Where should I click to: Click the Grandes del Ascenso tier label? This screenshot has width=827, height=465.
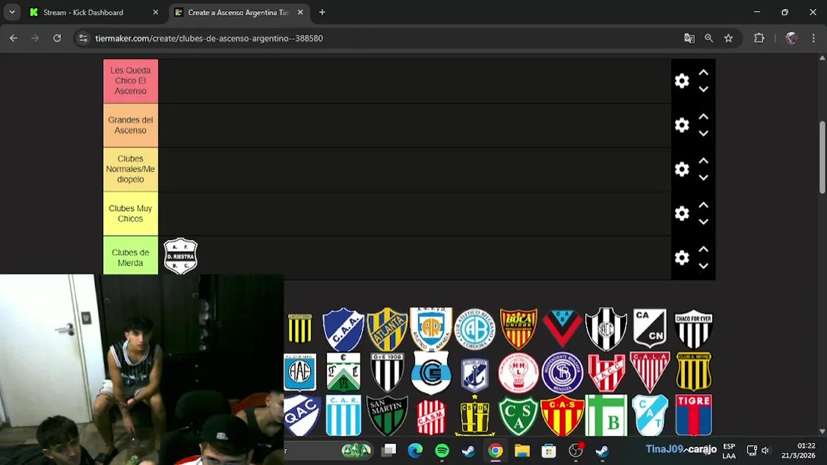pyautogui.click(x=131, y=125)
